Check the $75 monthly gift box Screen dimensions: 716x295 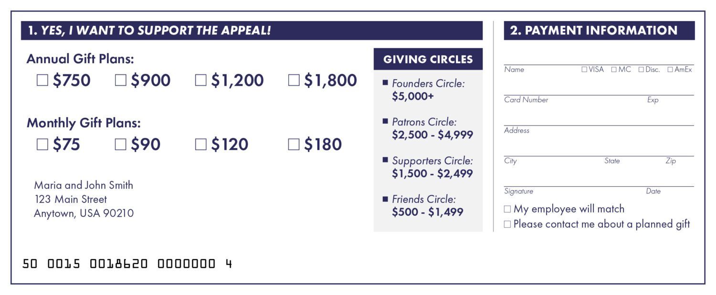pyautogui.click(x=42, y=145)
